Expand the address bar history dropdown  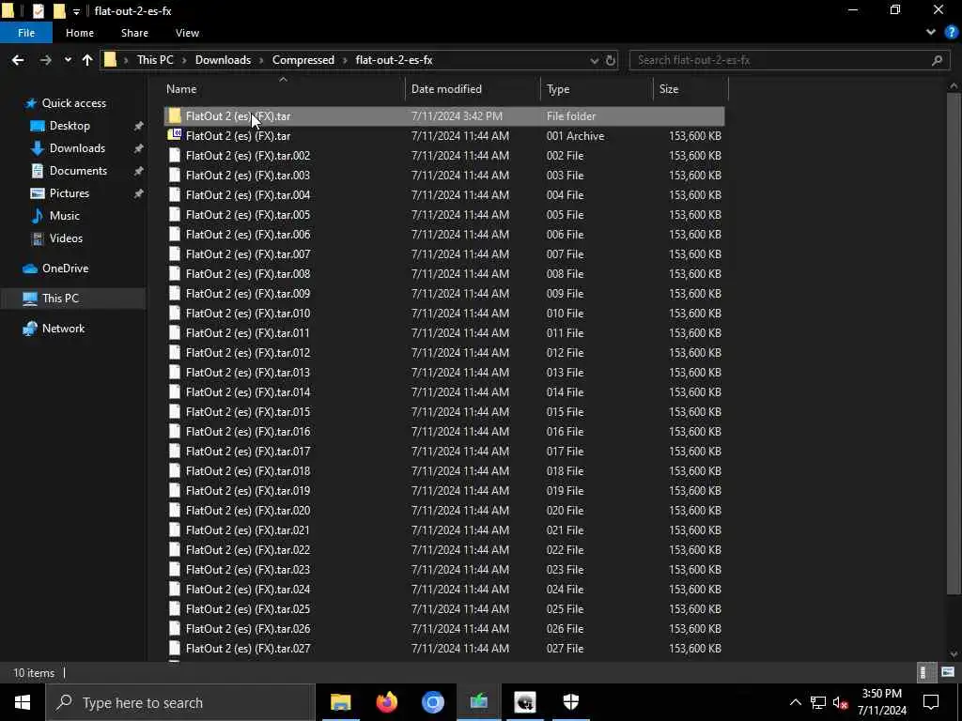click(594, 60)
